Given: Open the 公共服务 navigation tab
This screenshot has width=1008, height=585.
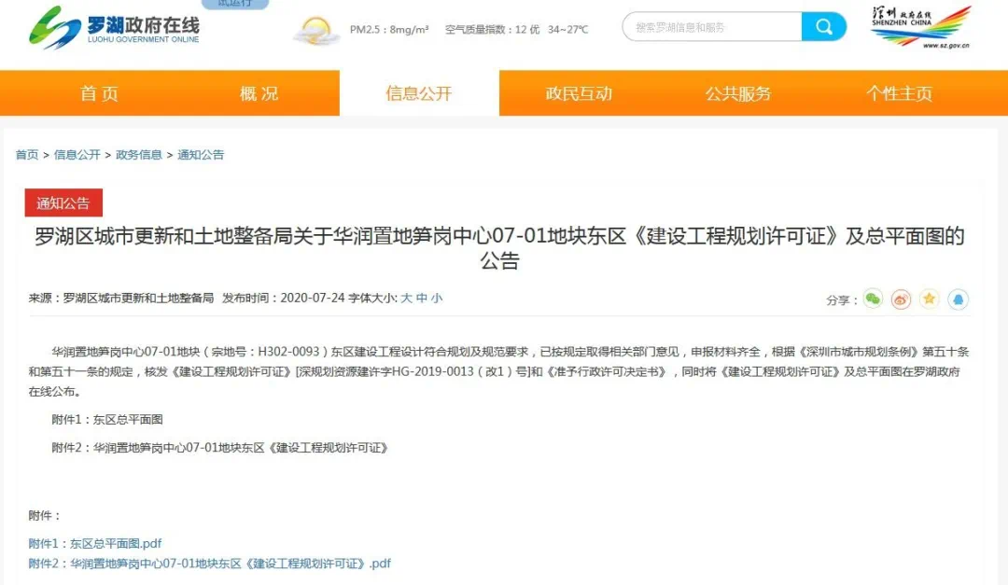Looking at the screenshot, I should point(738,93).
